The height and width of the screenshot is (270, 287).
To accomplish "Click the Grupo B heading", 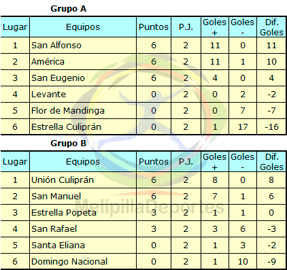I will coord(68,144).
